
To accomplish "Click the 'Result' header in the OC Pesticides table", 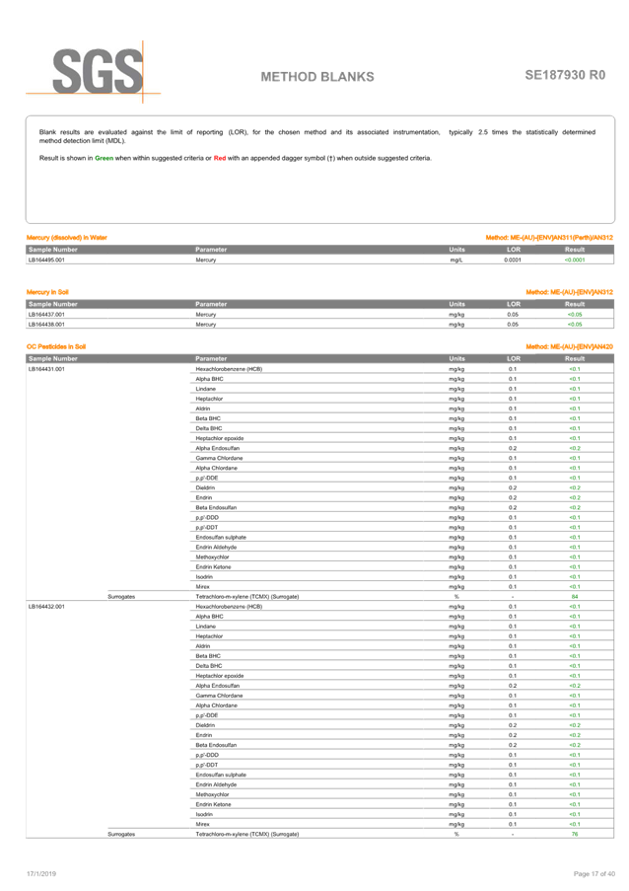I will (x=575, y=358).
